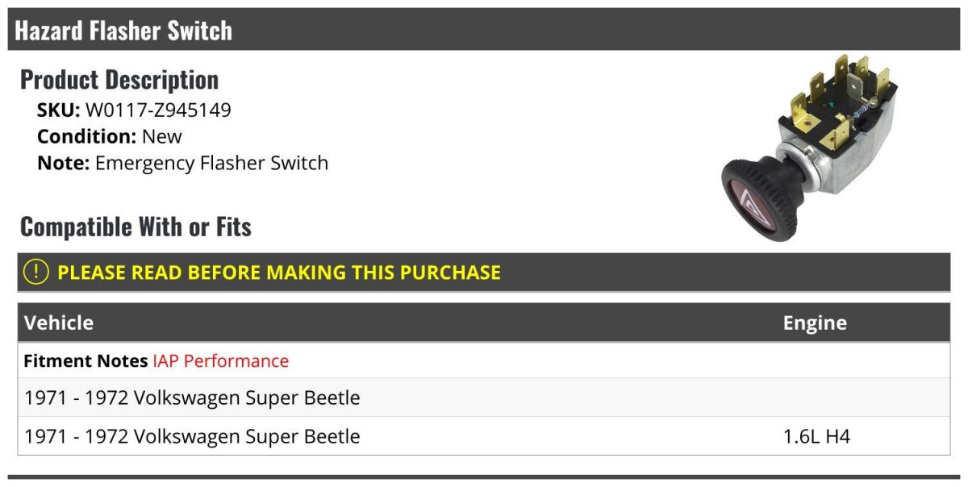Click the Compatible With or Fits heading
Viewport: 968px width, 487px height.
136,227
